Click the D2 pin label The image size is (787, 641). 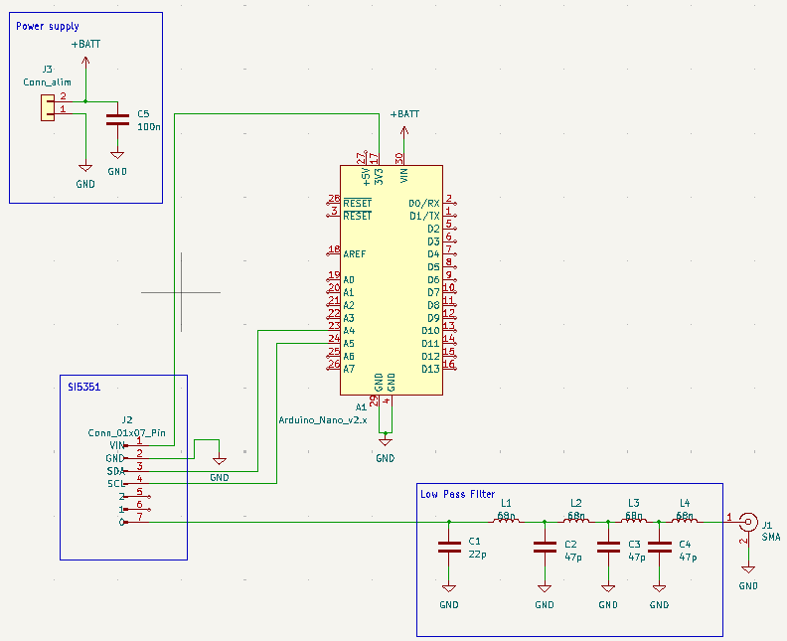tap(433, 229)
